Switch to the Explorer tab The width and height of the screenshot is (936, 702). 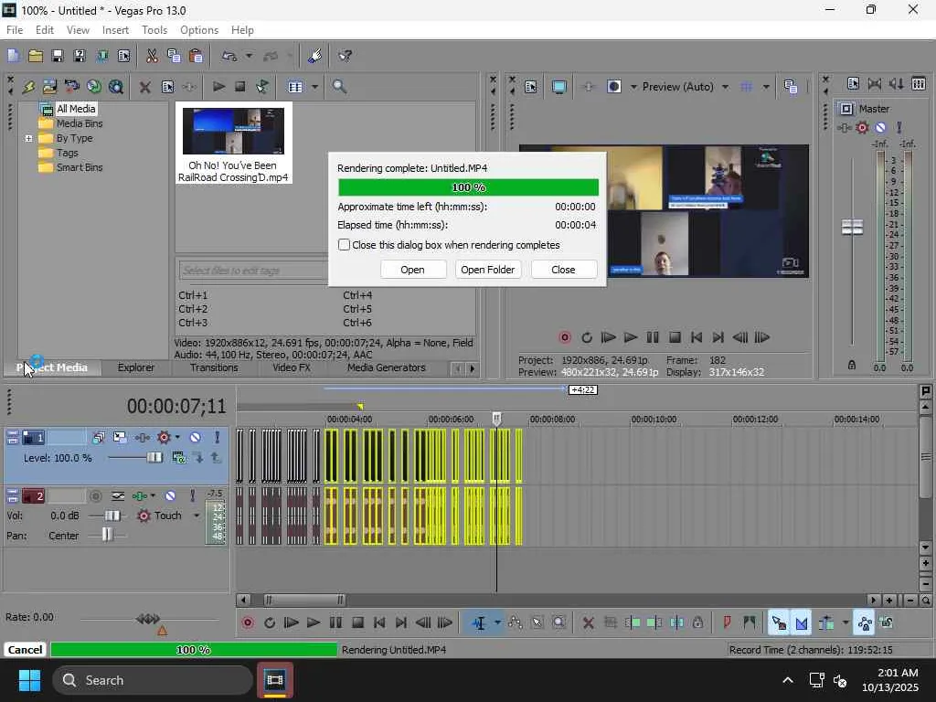pos(136,367)
